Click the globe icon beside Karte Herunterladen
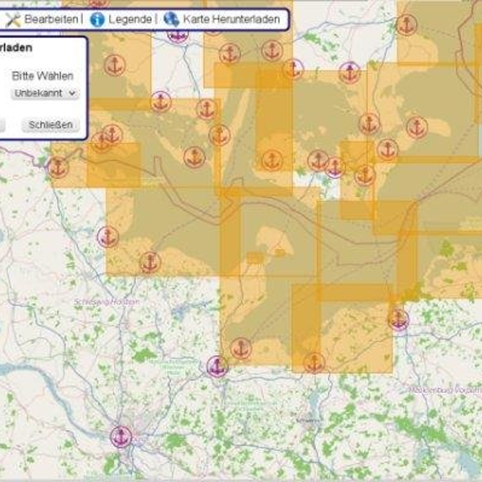Image resolution: width=482 pixels, height=482 pixels. pyautogui.click(x=172, y=19)
